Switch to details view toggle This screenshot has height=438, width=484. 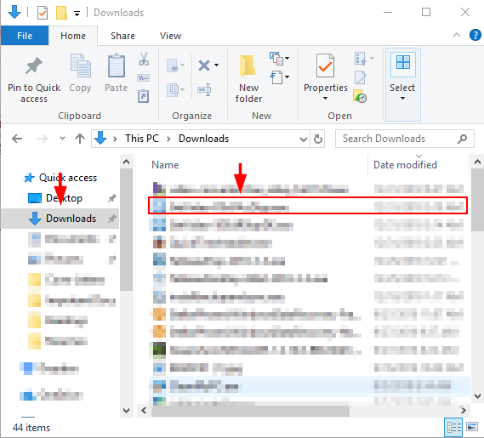(x=454, y=427)
